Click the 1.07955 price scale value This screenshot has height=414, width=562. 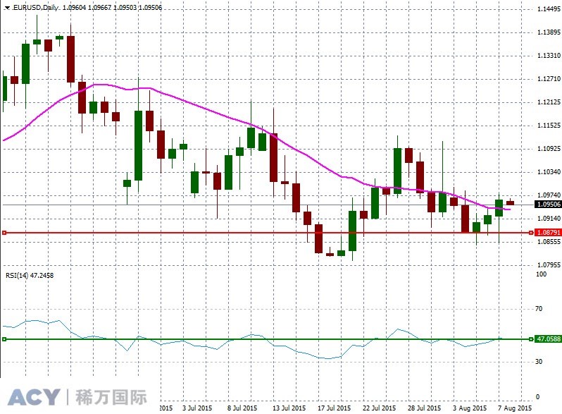point(549,265)
